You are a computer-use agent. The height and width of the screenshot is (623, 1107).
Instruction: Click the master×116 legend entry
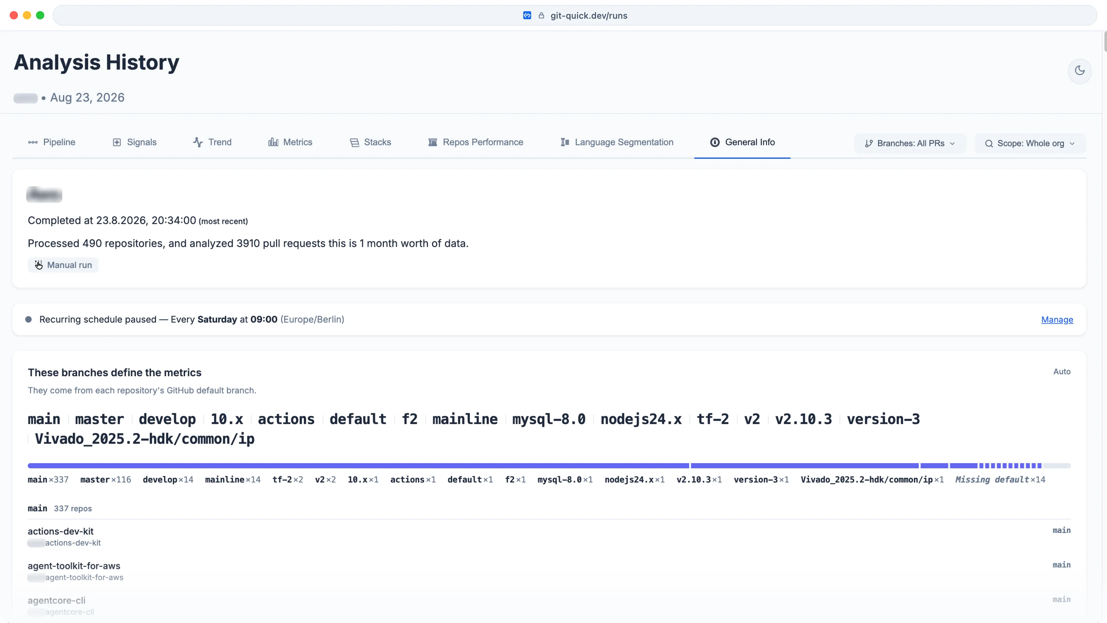click(x=106, y=479)
